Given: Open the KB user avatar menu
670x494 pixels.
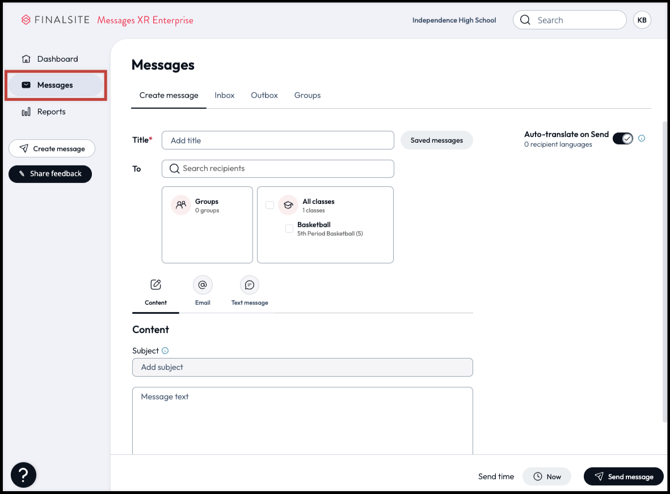Looking at the screenshot, I should point(642,20).
